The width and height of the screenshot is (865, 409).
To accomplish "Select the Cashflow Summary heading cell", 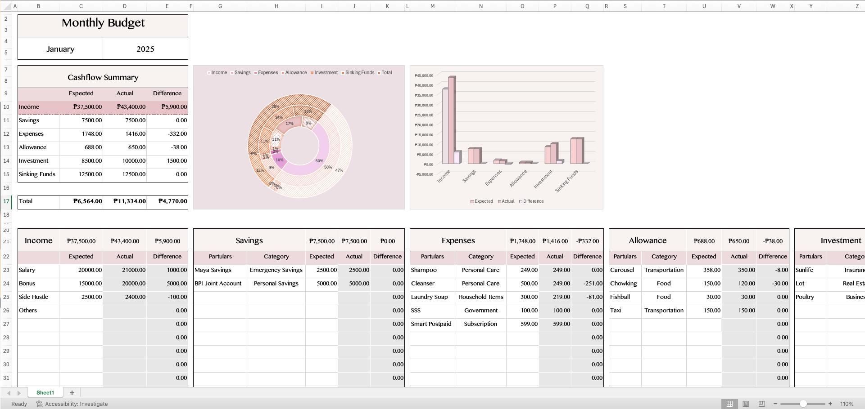I will tap(103, 77).
